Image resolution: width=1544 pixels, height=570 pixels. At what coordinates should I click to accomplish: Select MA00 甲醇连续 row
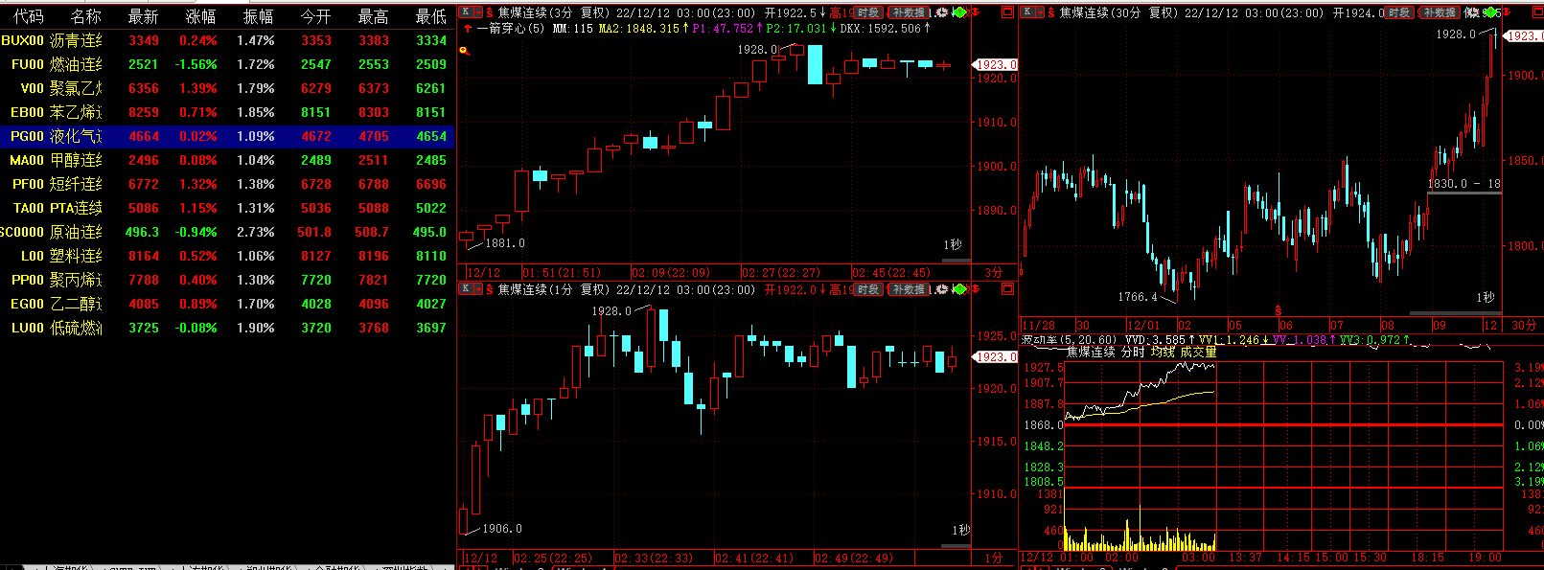(x=227, y=160)
